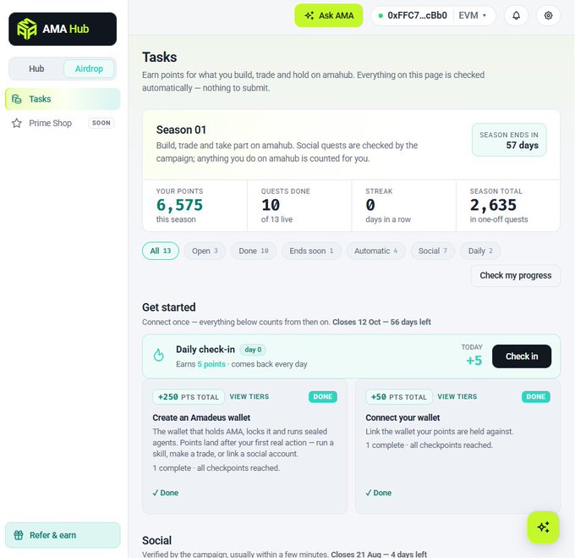Screen dimensions: 575x558
Task: Select the Airdrop toggle
Action: click(x=89, y=69)
